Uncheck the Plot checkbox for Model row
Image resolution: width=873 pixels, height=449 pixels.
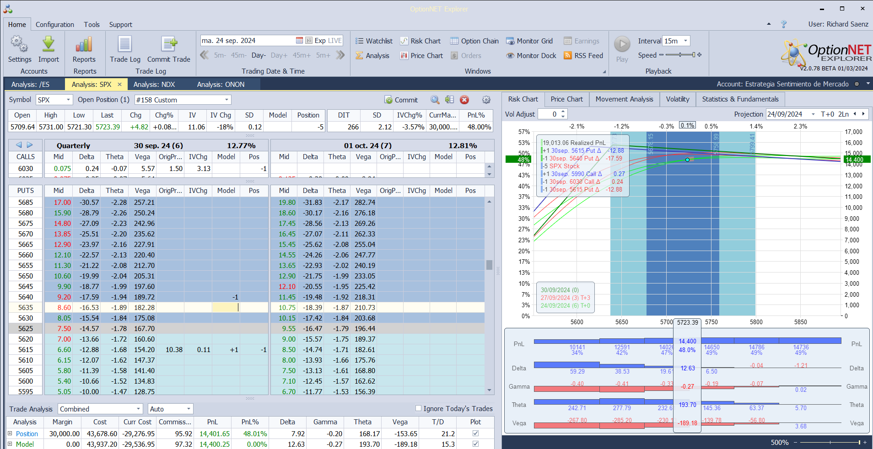(475, 444)
